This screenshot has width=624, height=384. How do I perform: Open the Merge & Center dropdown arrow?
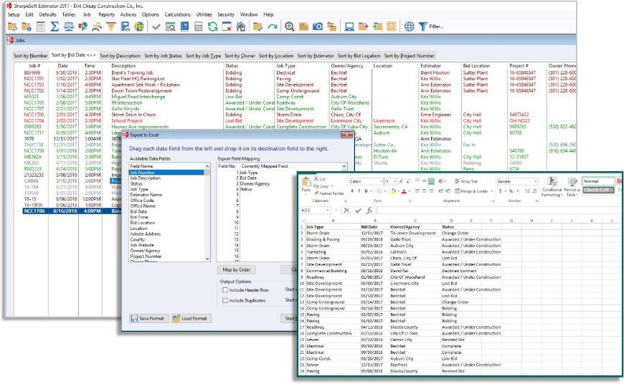[492, 191]
